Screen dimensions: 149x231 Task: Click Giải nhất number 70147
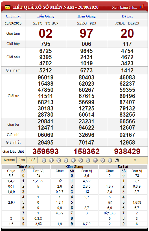[87, 143]
